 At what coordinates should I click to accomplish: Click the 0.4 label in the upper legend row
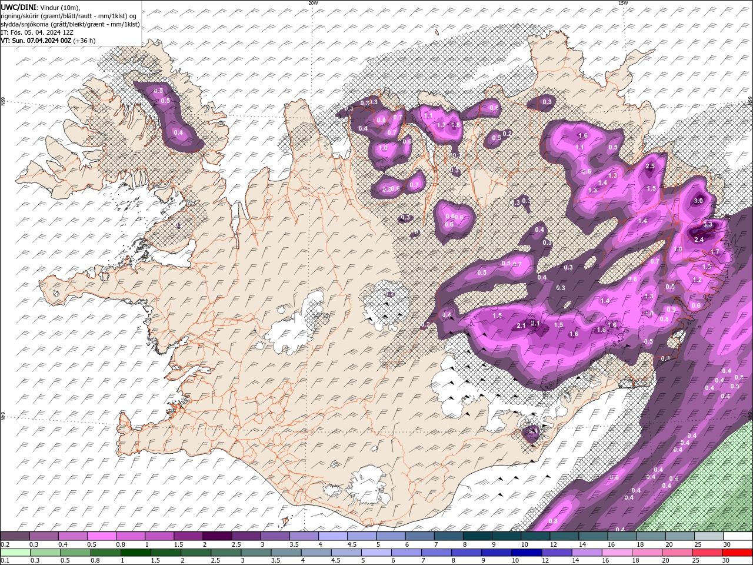63,544
